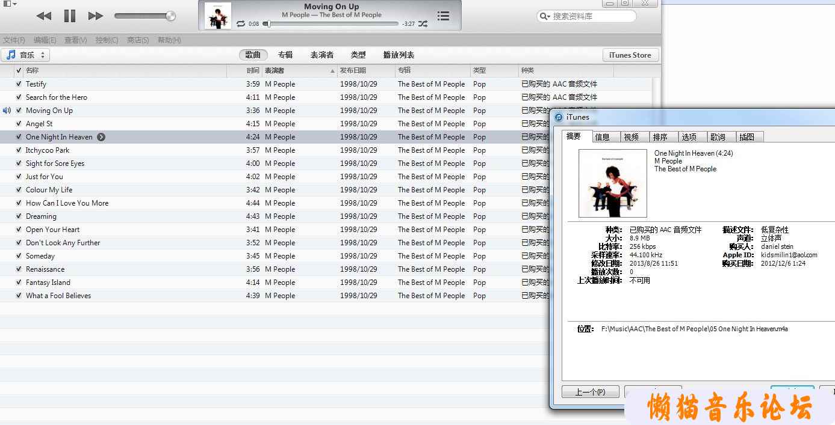835x425 pixels.
Task: Click the kidsmilin1@aol.com Apple ID text
Action: 789,255
